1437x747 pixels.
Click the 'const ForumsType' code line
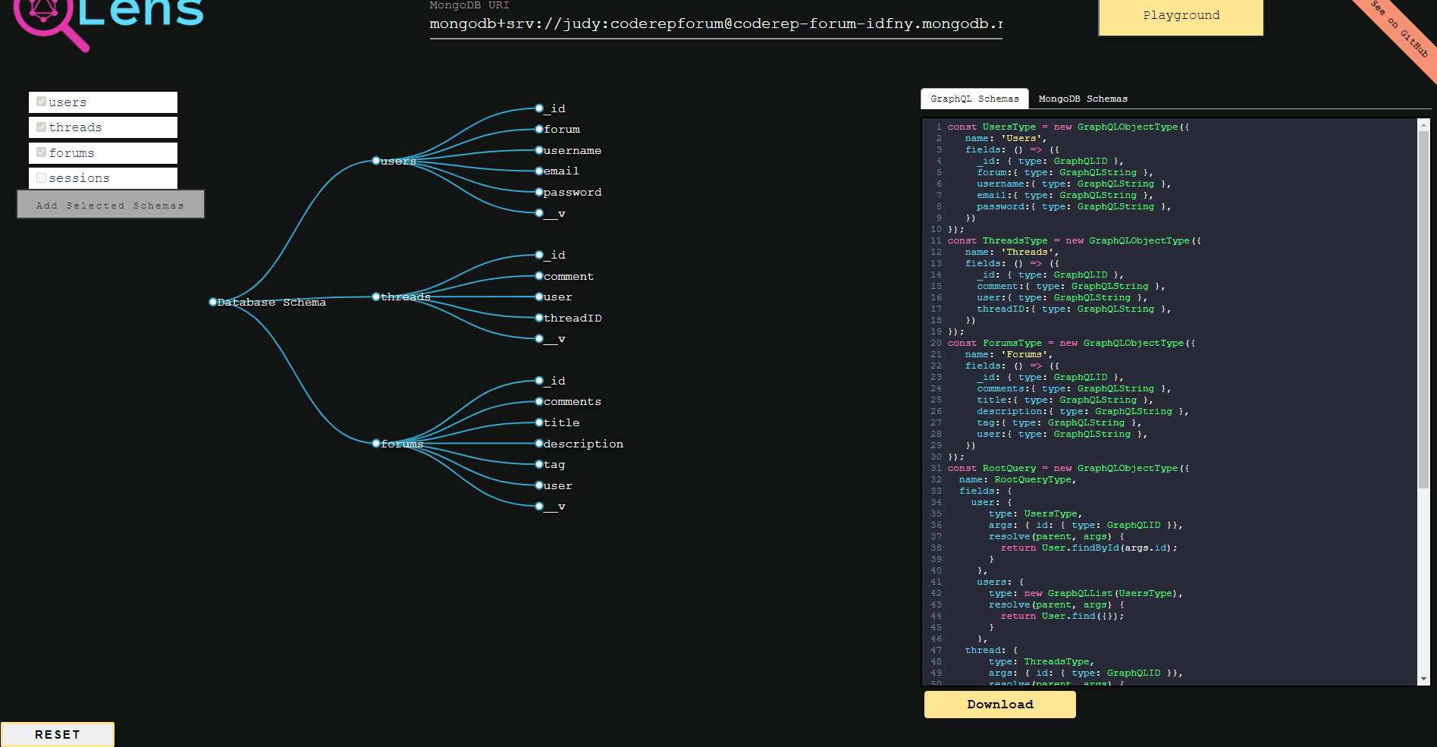[1071, 344]
